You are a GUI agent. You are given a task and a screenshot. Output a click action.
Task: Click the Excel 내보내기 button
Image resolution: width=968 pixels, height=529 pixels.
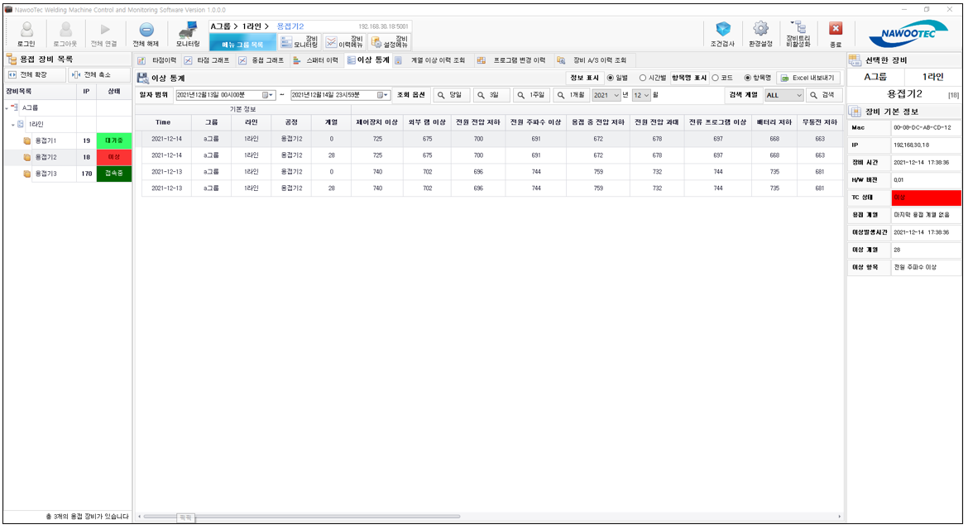[x=807, y=78]
